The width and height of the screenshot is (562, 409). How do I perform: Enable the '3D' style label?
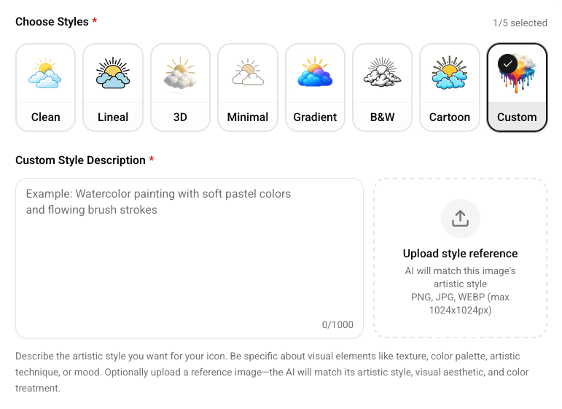click(180, 117)
